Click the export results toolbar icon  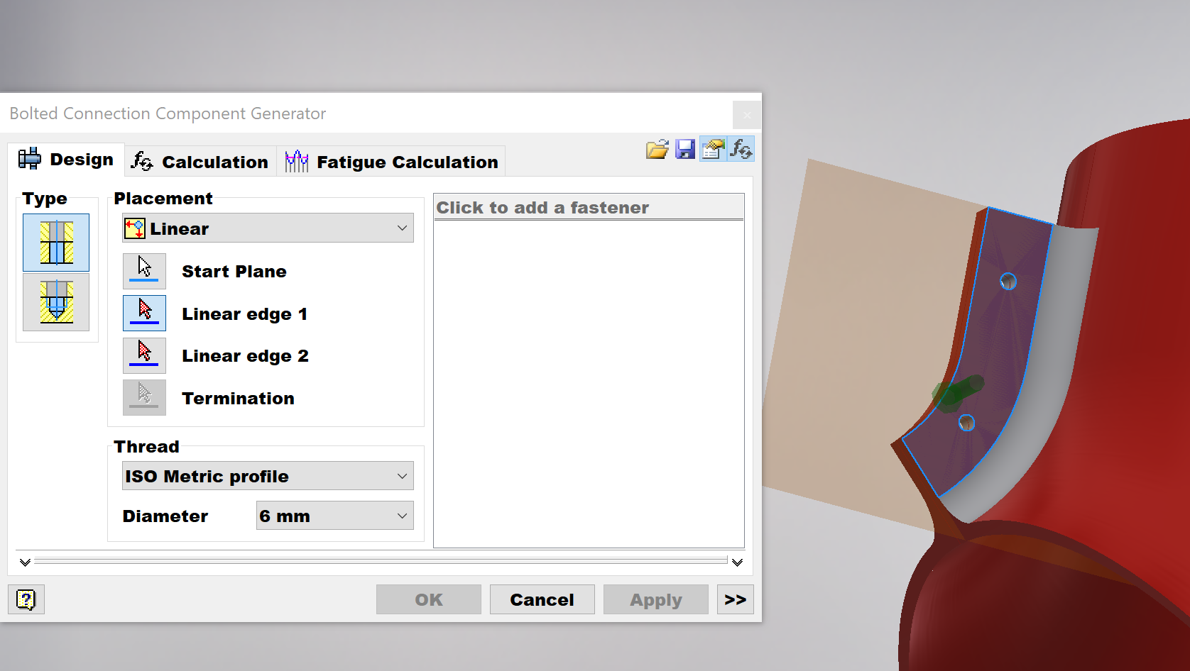[712, 149]
